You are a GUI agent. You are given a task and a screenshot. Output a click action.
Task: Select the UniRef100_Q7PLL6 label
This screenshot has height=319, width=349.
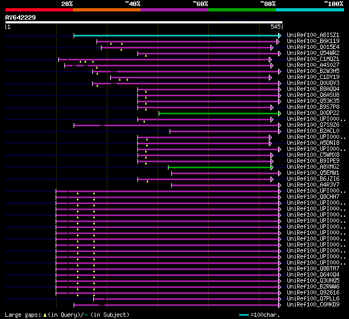313,299
